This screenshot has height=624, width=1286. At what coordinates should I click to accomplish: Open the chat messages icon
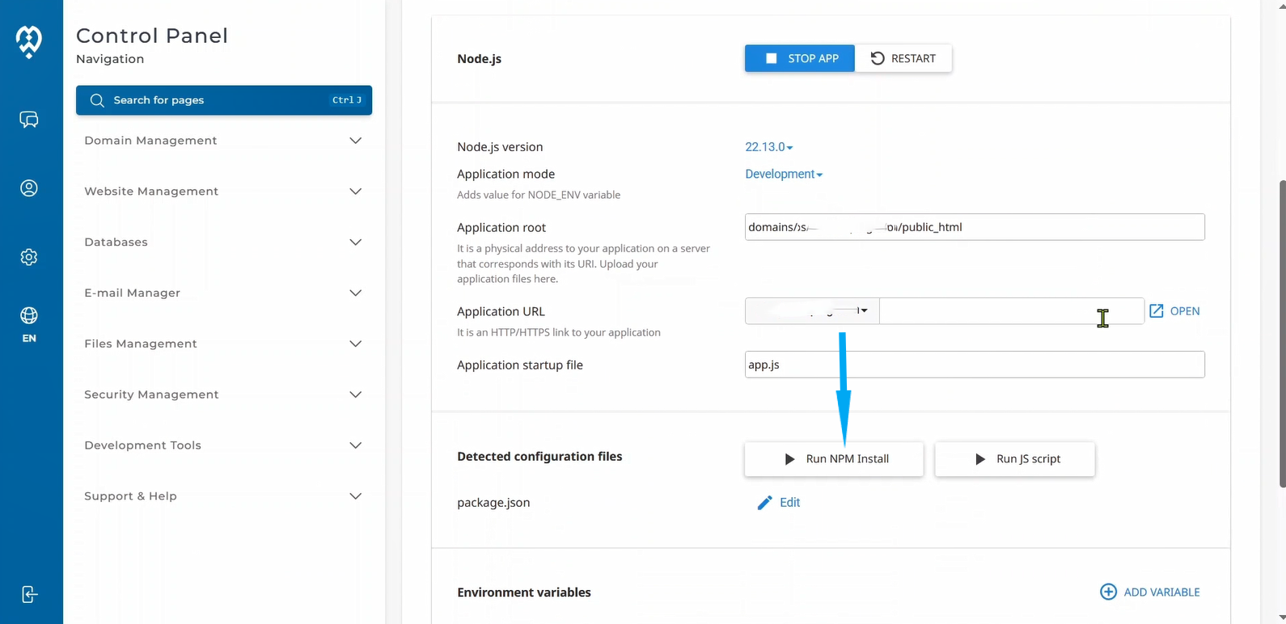click(x=29, y=120)
